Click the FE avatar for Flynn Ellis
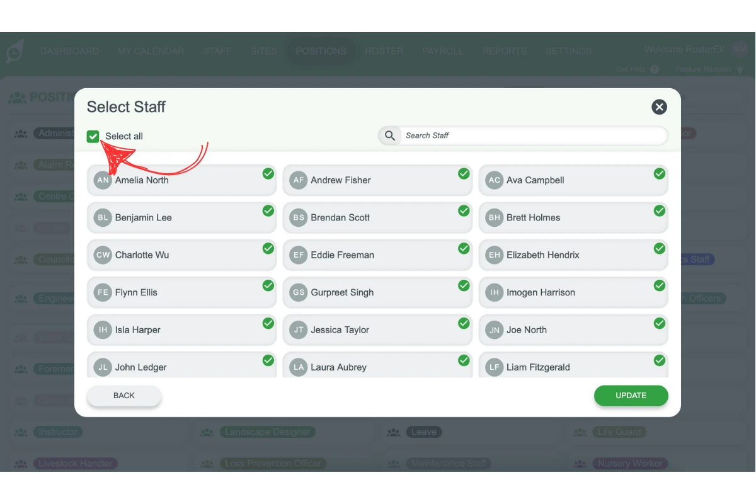The image size is (756, 504). 103,292
